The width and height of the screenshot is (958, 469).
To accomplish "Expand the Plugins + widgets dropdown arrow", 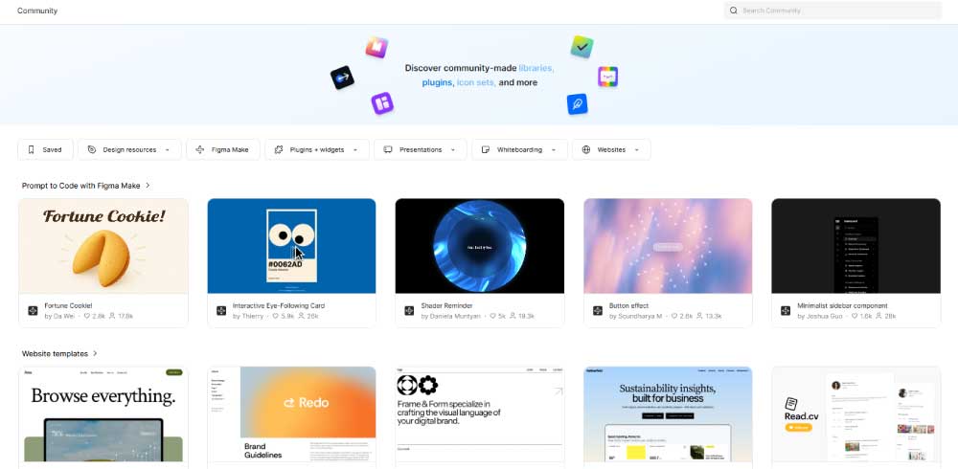I will tap(355, 150).
